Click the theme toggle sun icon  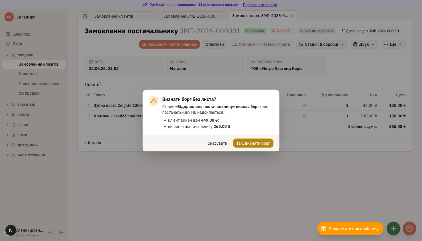coord(50,232)
